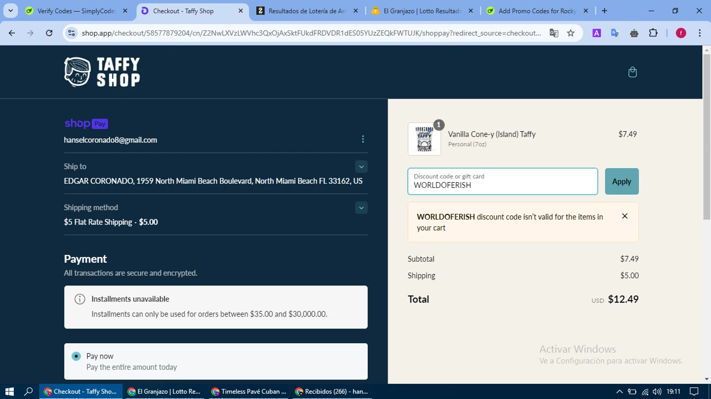Click the installments info icon
This screenshot has height=399, width=711.
(80, 299)
